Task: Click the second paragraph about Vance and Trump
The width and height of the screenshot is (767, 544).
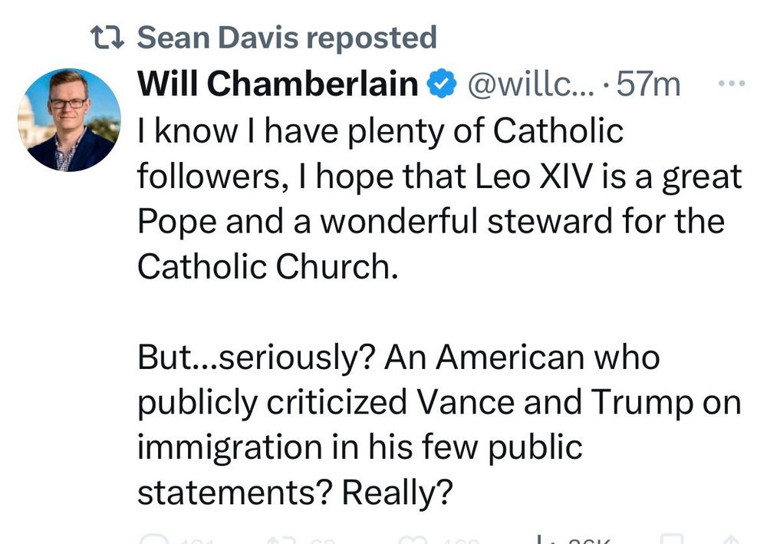Action: (439, 424)
